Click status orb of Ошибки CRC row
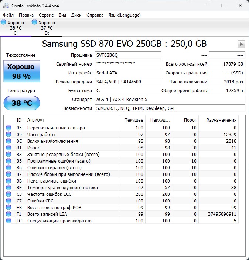The height and width of the screenshot is (260, 249). (x=8, y=201)
